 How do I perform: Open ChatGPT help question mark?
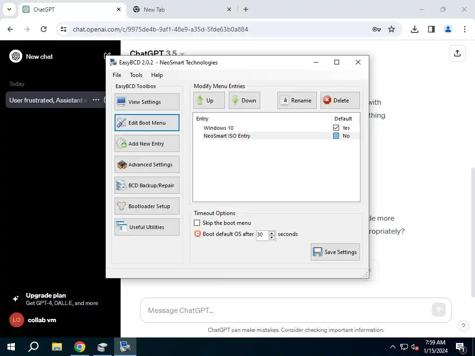click(463, 326)
